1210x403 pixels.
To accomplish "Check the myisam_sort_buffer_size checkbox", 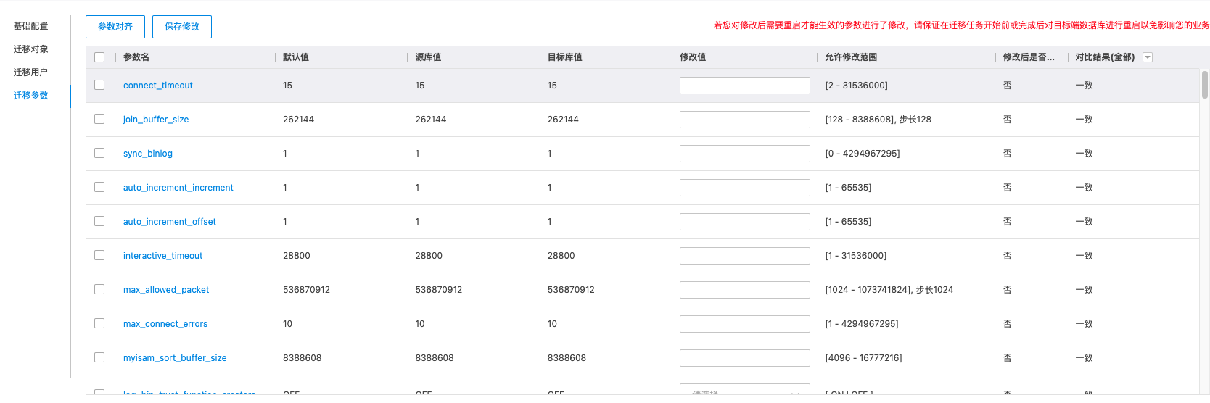I will [x=99, y=357].
